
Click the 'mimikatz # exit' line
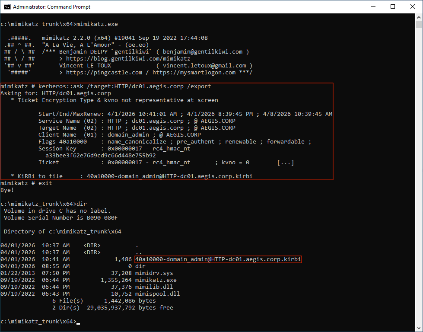26,183
